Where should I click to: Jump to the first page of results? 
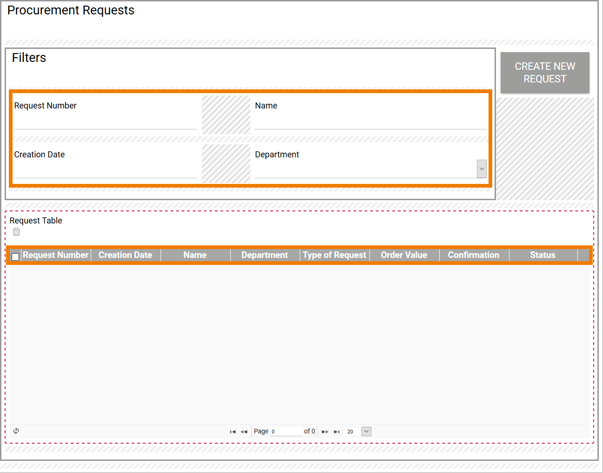point(233,432)
